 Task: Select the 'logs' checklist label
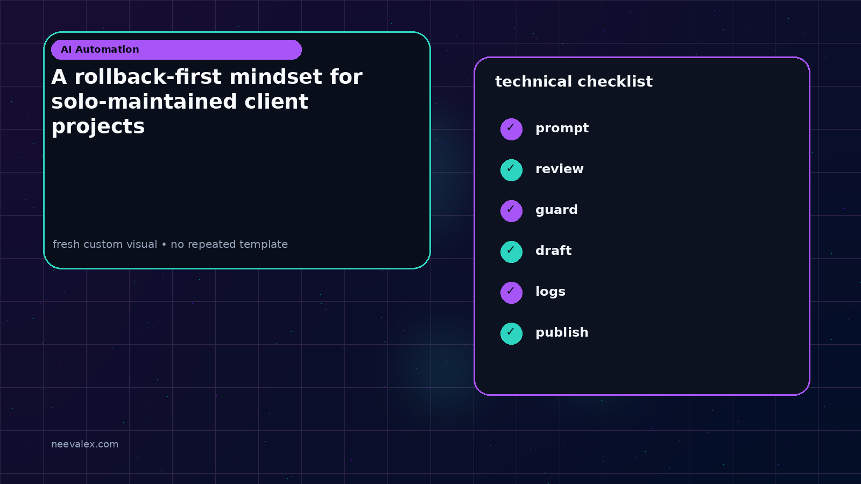(x=550, y=292)
